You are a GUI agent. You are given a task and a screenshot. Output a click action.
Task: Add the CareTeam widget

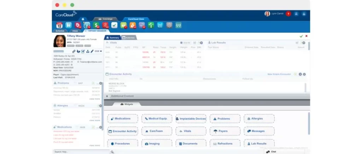coord(157,131)
